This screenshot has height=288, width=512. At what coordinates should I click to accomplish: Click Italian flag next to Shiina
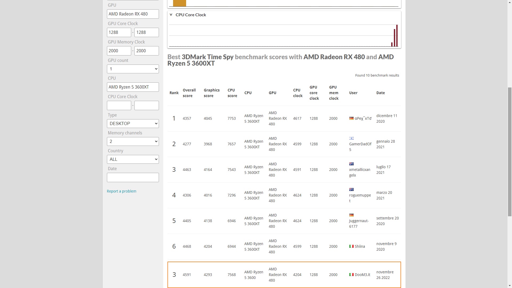click(x=351, y=246)
